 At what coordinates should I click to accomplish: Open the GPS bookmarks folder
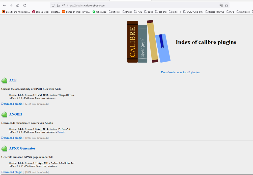pyautogui.click(x=230, y=12)
